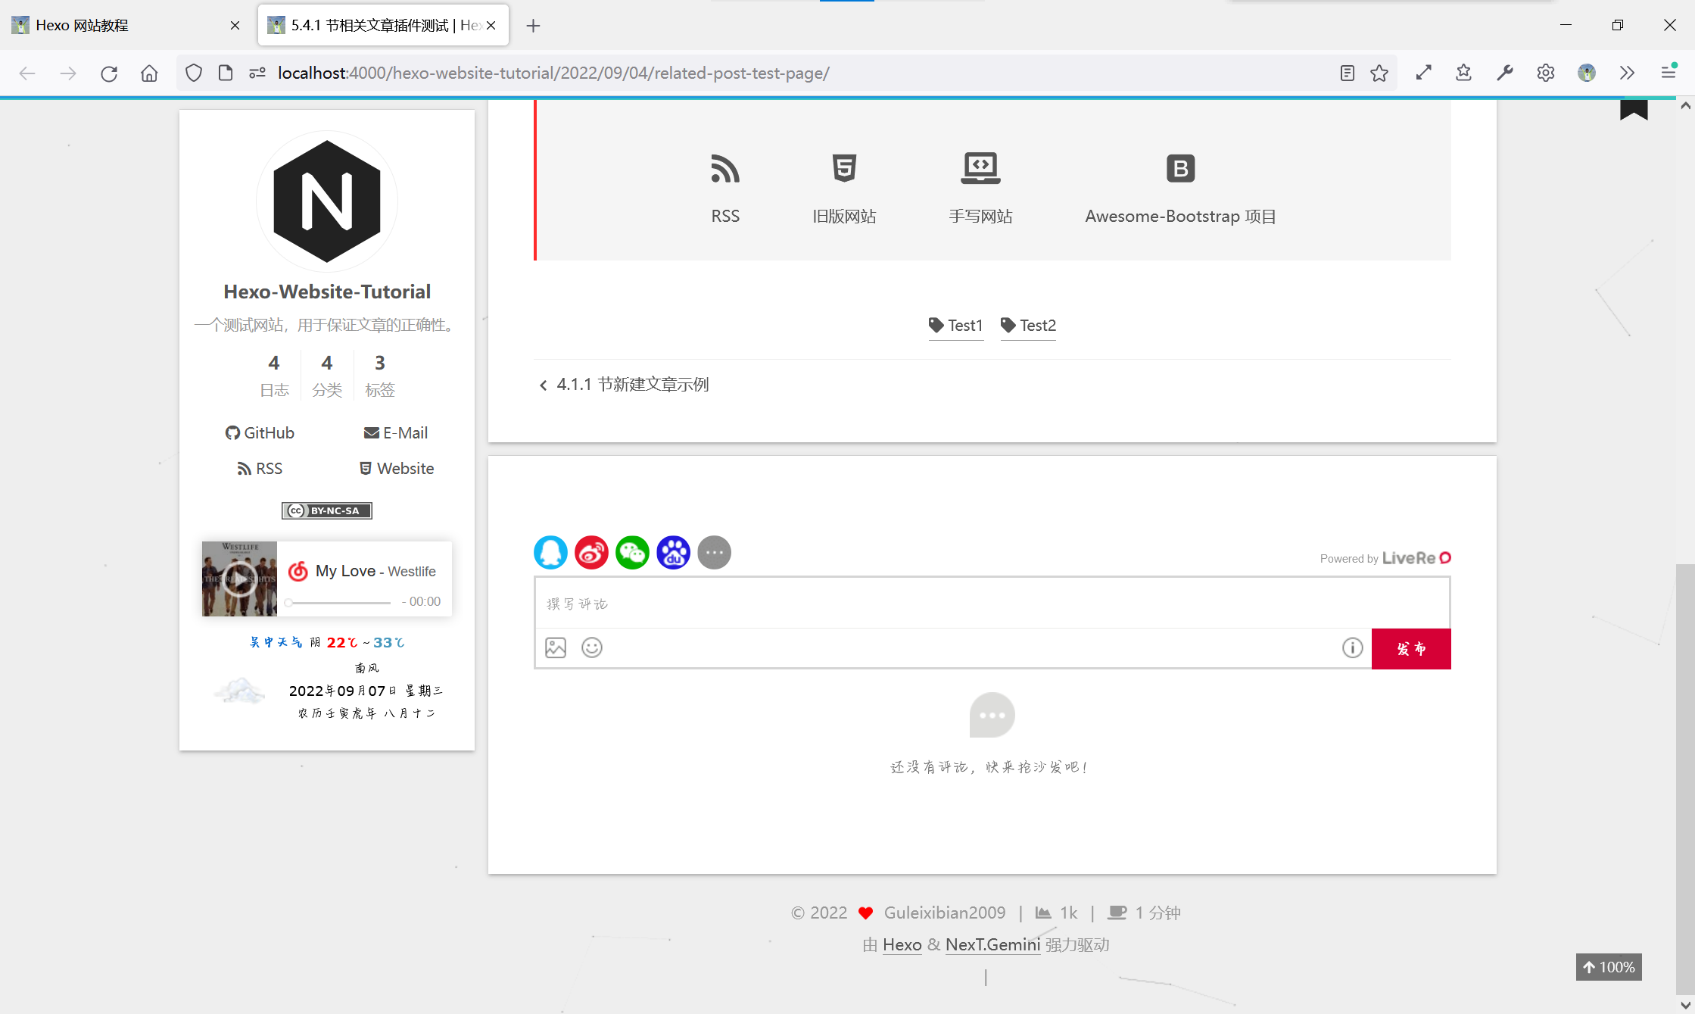Open the emoji picker in comments
This screenshot has width=1695, height=1014.
pos(592,647)
